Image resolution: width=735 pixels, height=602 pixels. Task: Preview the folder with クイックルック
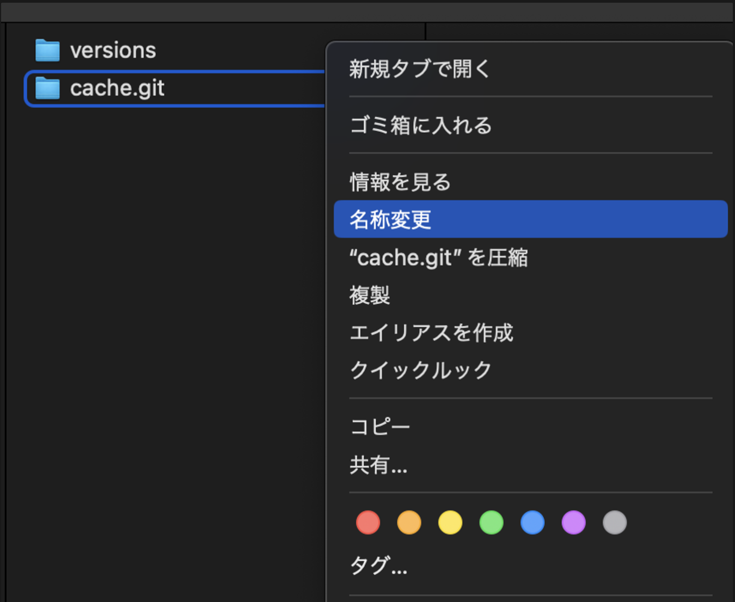(x=420, y=370)
